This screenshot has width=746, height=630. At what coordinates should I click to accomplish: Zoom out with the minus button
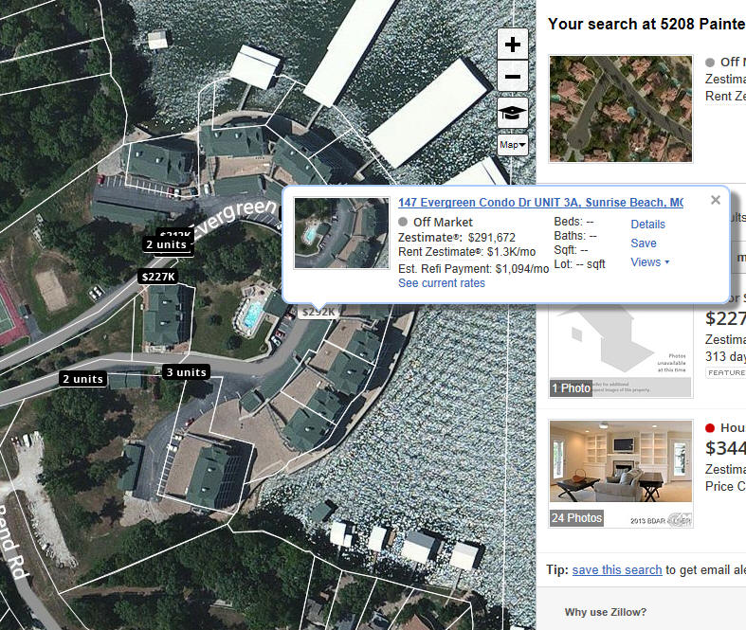tap(513, 76)
